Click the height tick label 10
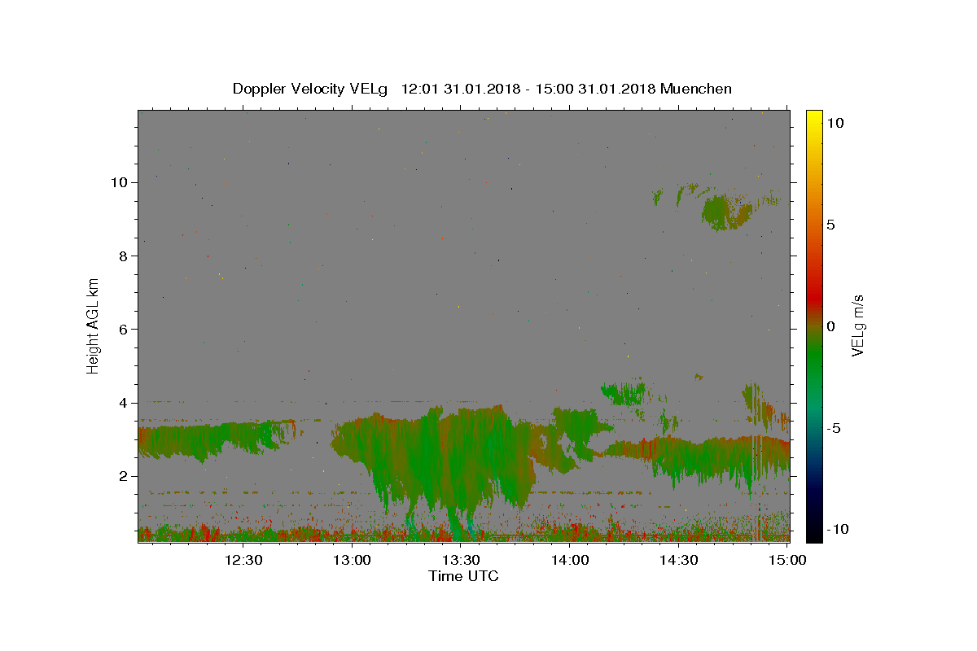 coord(120,182)
